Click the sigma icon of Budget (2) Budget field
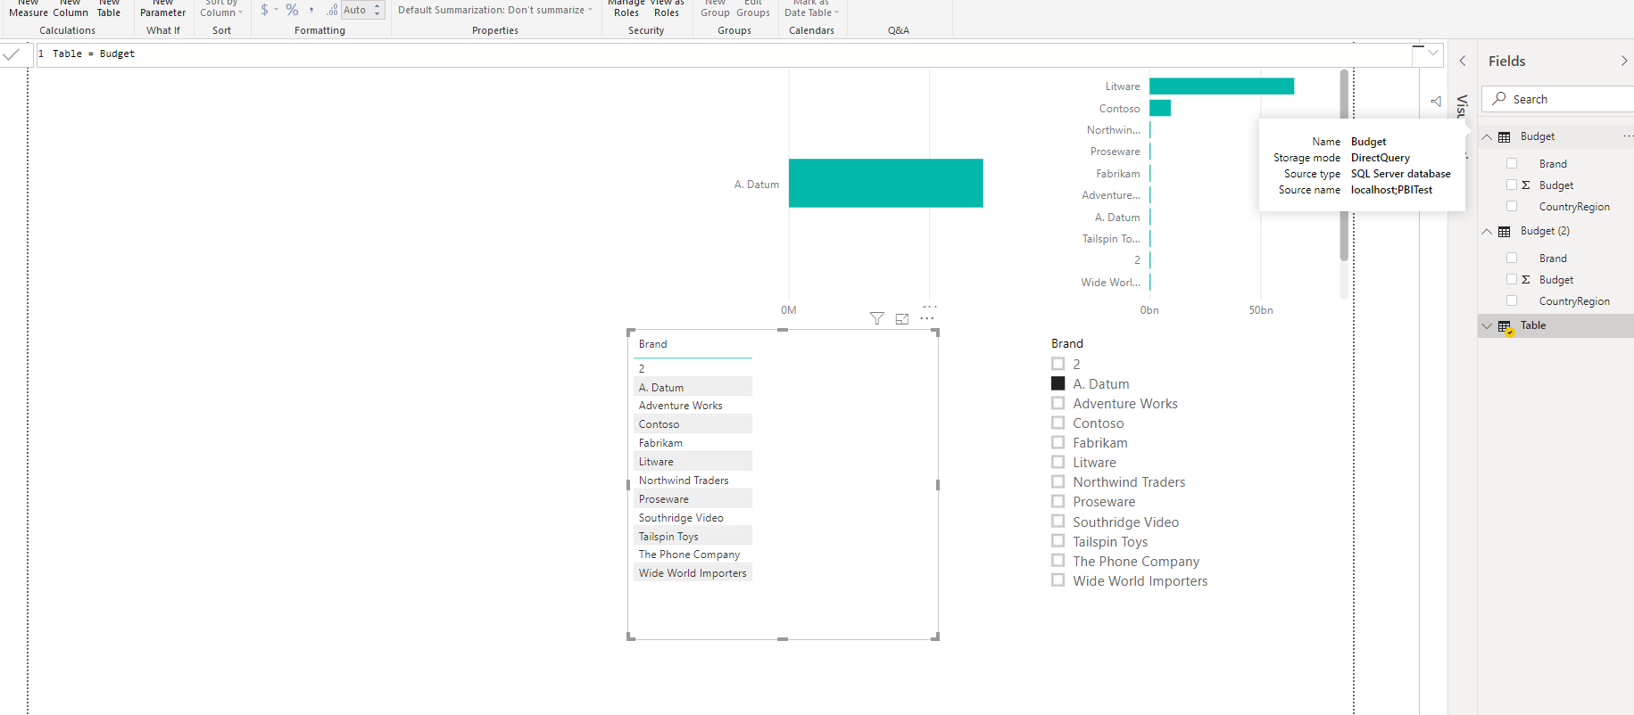This screenshot has width=1634, height=715. [x=1526, y=279]
